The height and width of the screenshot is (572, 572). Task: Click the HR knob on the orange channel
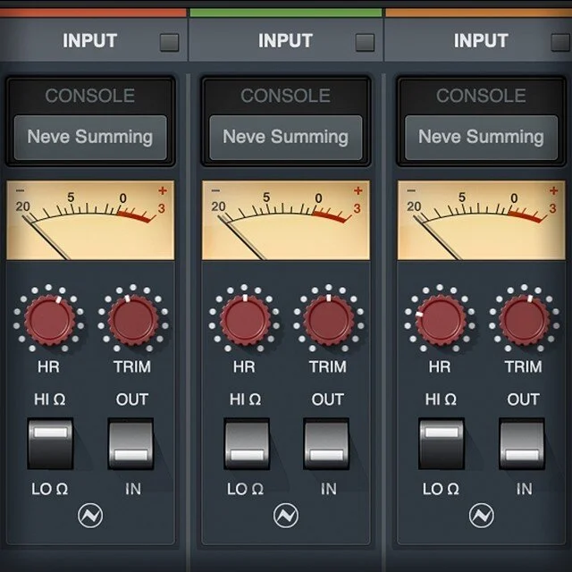(441, 320)
